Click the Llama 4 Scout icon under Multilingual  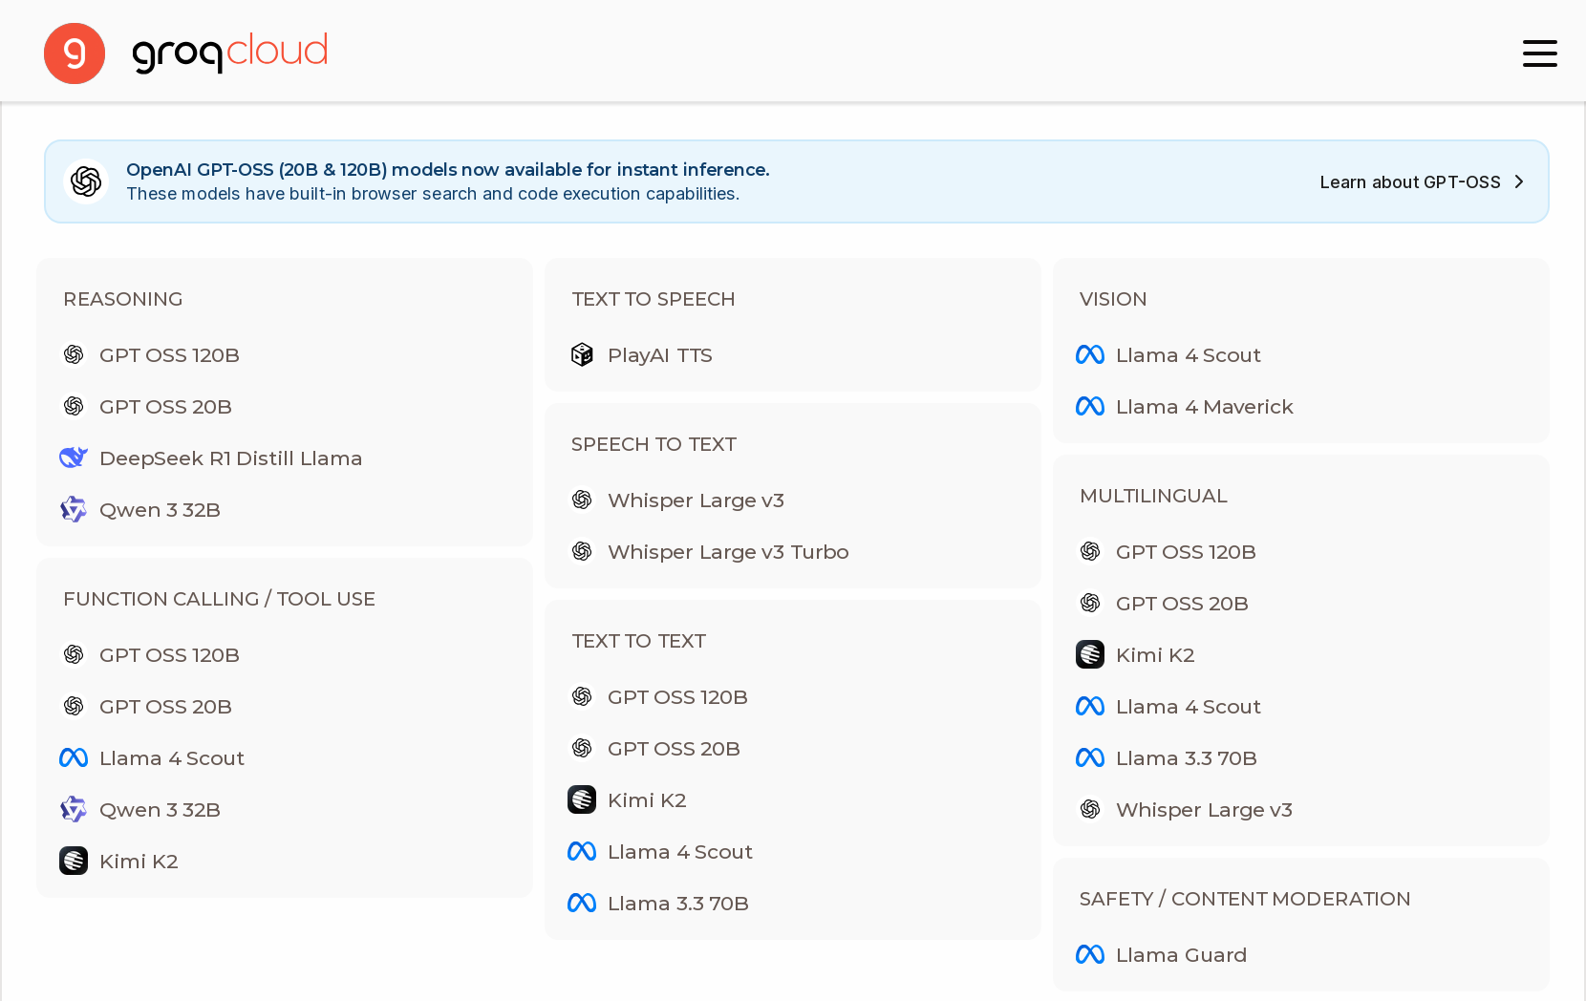click(1090, 707)
